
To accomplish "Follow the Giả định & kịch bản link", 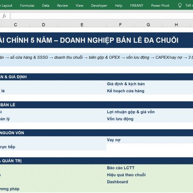I will tap(126, 84).
